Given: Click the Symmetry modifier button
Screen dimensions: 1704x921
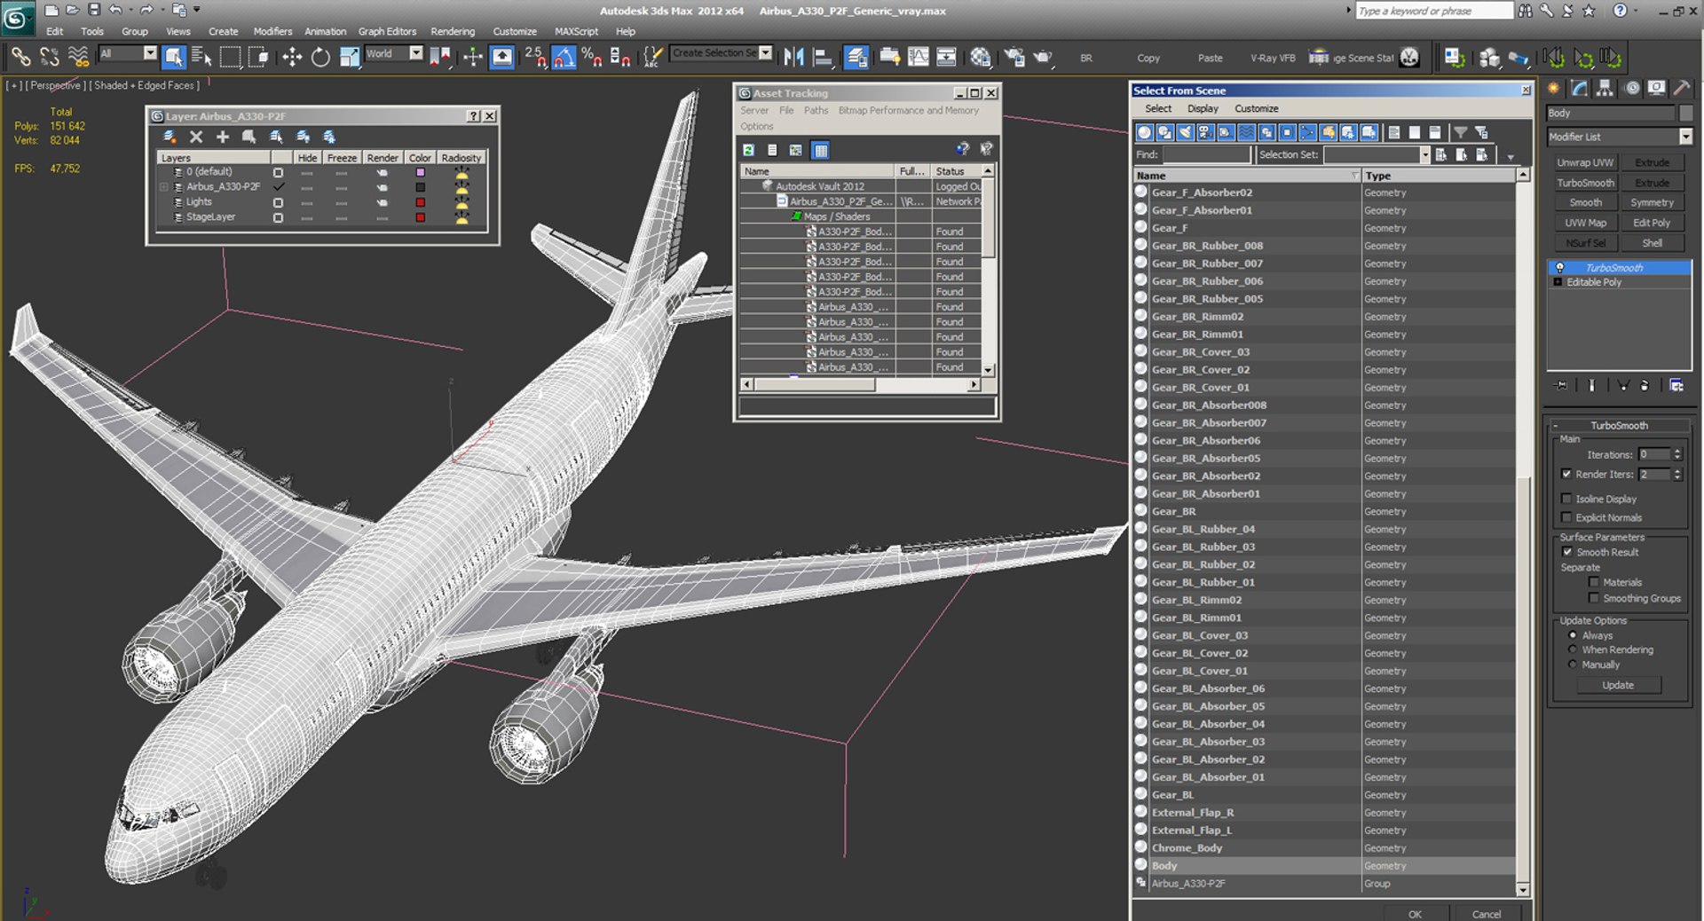Looking at the screenshot, I should click(1652, 202).
